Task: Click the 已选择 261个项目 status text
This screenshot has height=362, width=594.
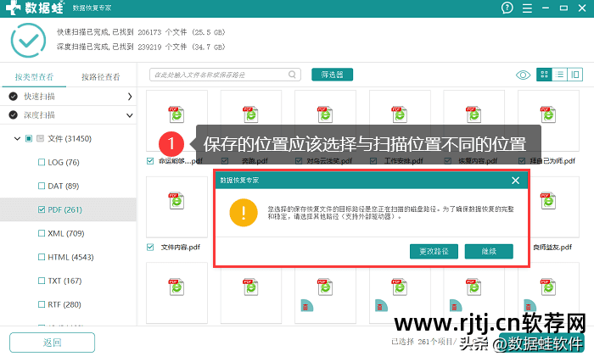Action: 423,342
